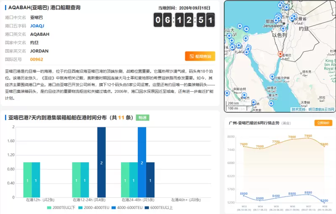Image resolution: width=336 pixels, height=214 pixels.
Task: Click the AQABAH port English name value
Action: click(39, 34)
